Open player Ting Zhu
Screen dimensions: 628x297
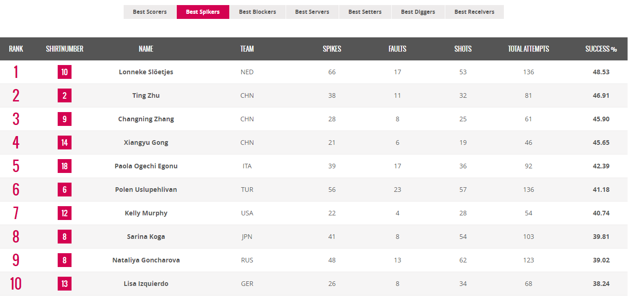pyautogui.click(x=146, y=95)
